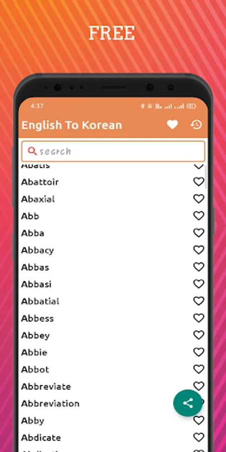Toggle the heart next to Abaxial
The width and height of the screenshot is (226, 452).
click(198, 199)
